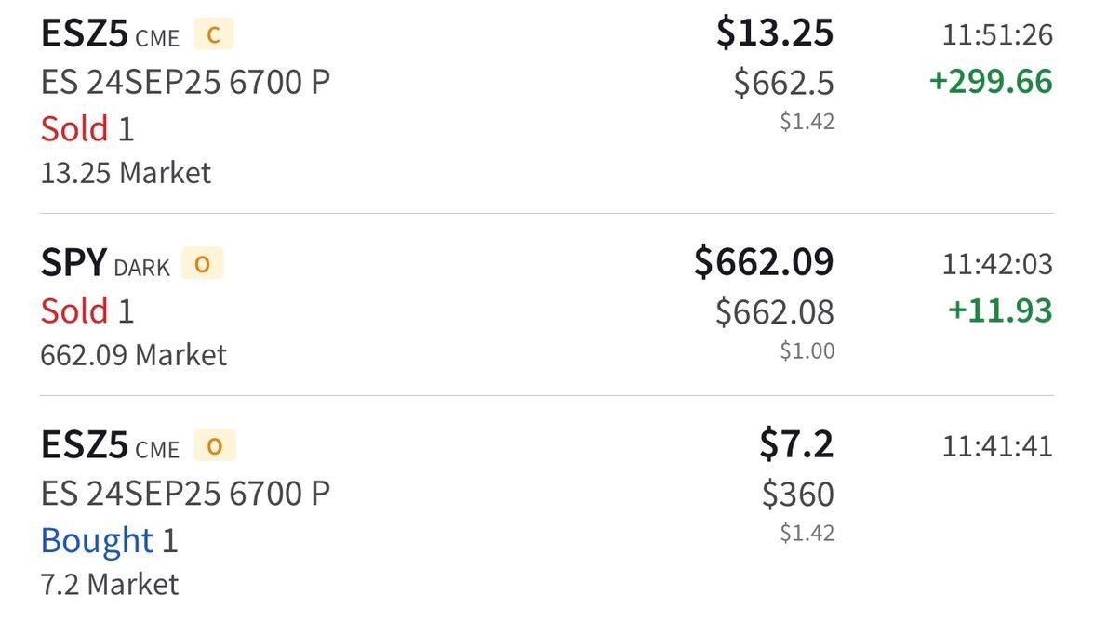Click the 7.2 Market order description
This screenshot has height=621, width=1094.
[x=109, y=585]
